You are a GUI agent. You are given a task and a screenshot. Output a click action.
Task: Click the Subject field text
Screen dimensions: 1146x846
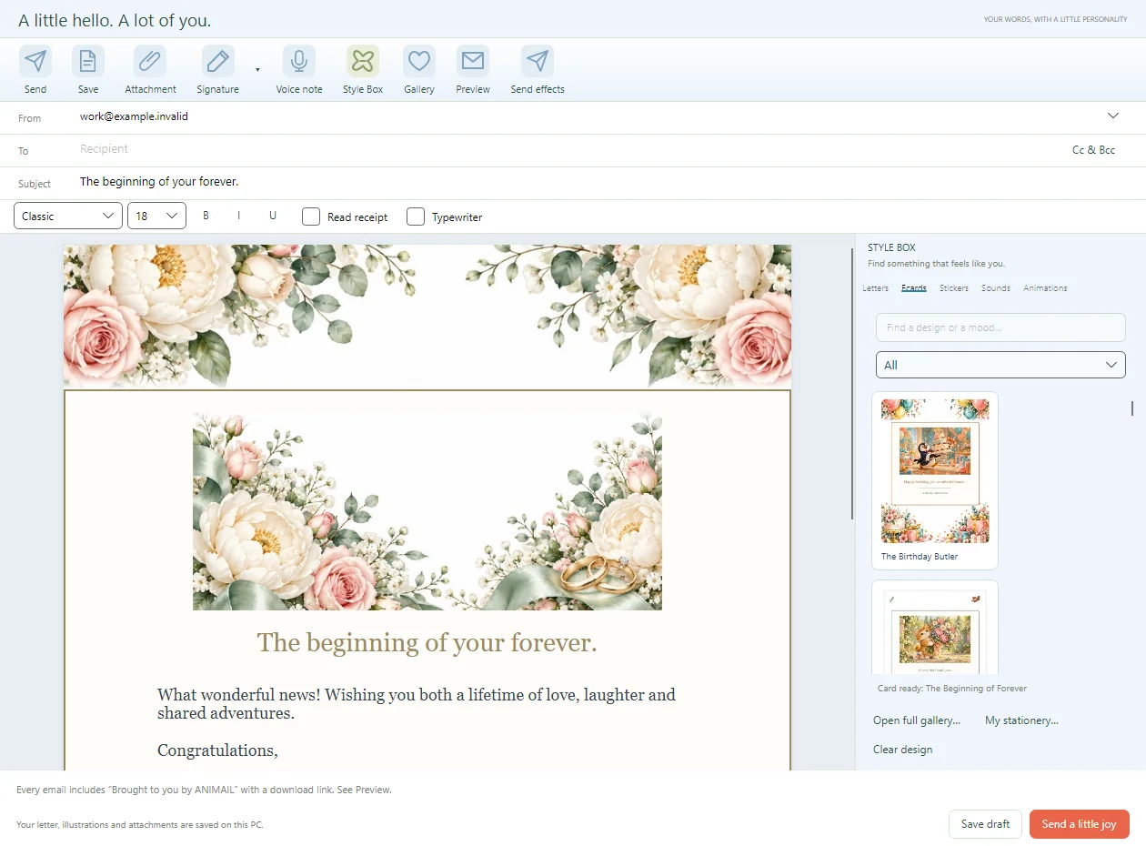click(159, 182)
